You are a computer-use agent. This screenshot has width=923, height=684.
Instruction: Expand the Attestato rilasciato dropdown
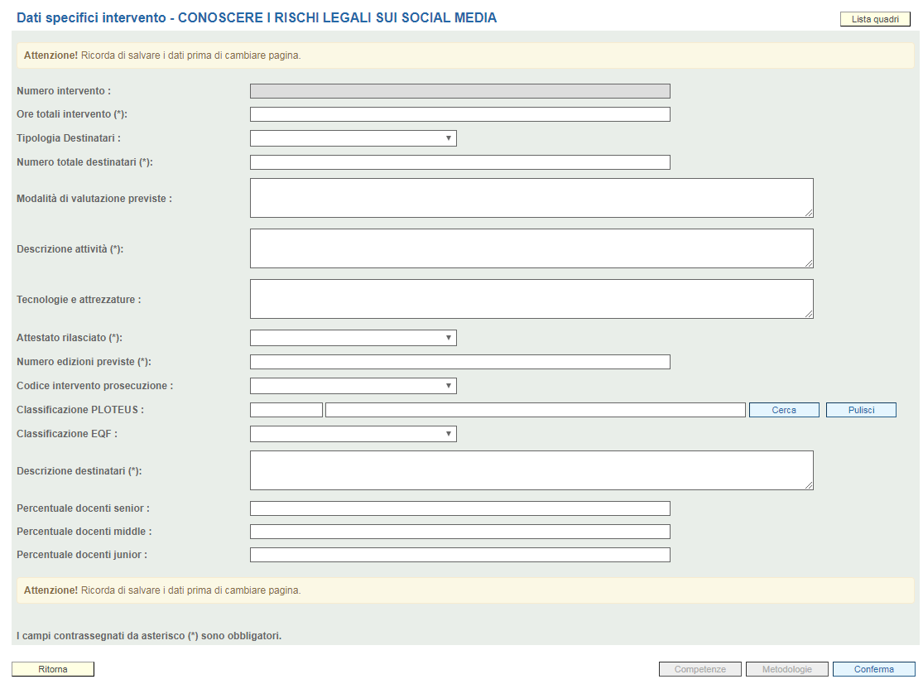coord(353,338)
